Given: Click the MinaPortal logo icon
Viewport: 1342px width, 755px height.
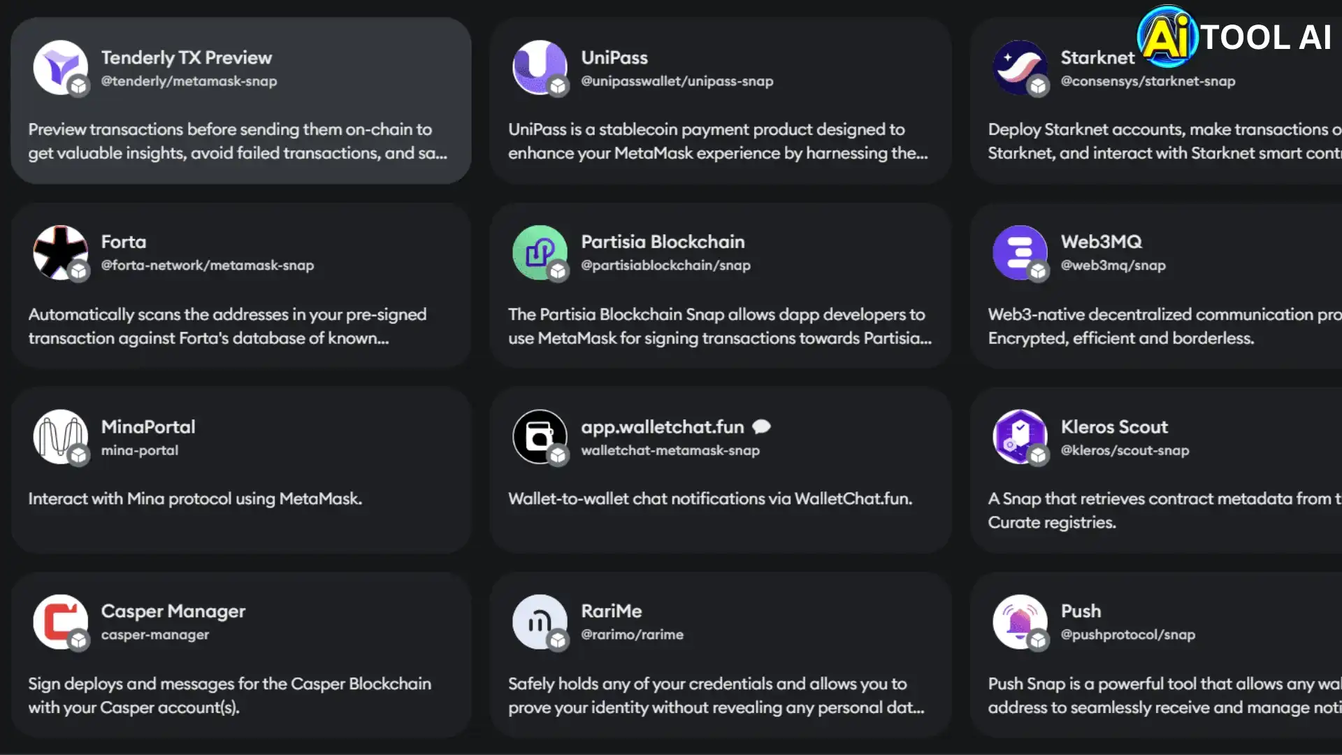Looking at the screenshot, I should coord(60,437).
